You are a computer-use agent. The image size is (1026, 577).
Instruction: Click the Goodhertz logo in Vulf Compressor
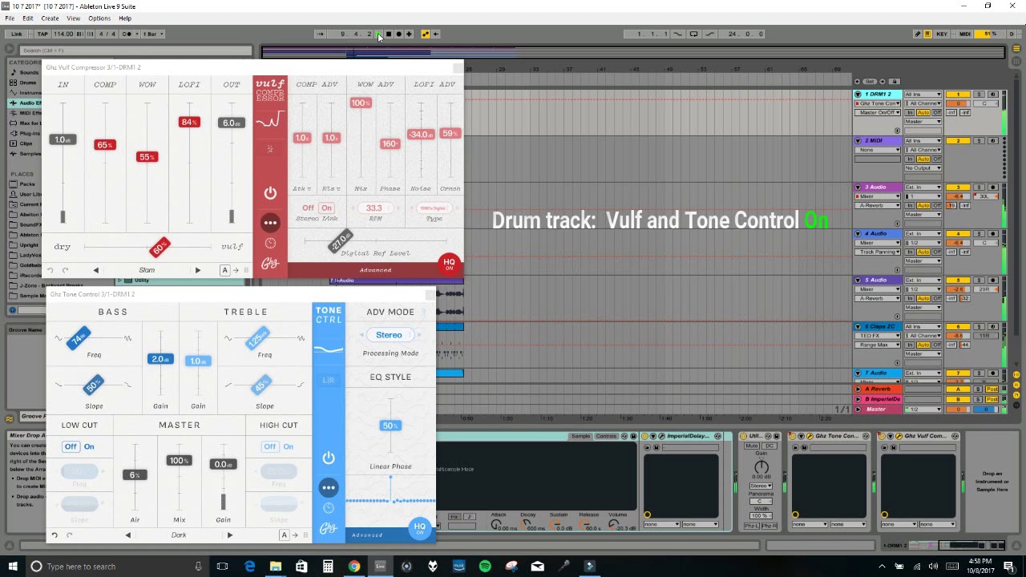[270, 264]
